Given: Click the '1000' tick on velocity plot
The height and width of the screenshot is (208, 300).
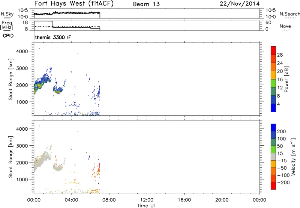Looking at the screenshot, I should tap(22, 179).
